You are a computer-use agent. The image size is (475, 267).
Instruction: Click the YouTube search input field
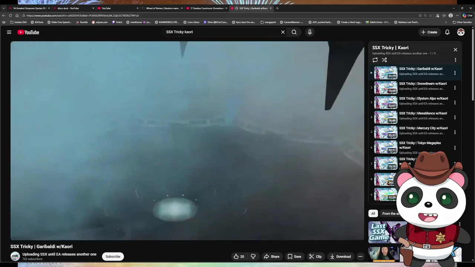222,32
